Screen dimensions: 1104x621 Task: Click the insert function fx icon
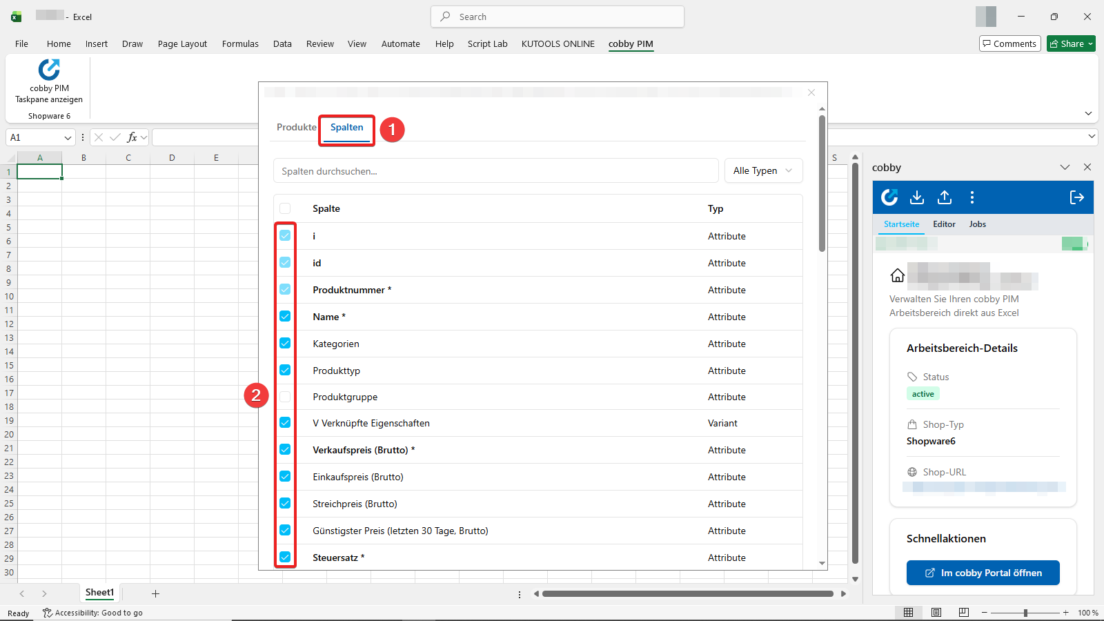132,137
